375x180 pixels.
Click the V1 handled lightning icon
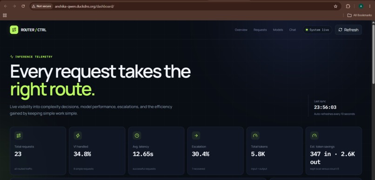[x=78, y=135]
